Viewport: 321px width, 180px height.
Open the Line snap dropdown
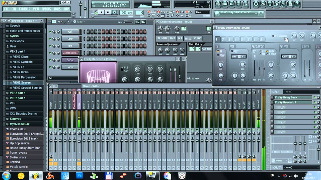[202, 12]
